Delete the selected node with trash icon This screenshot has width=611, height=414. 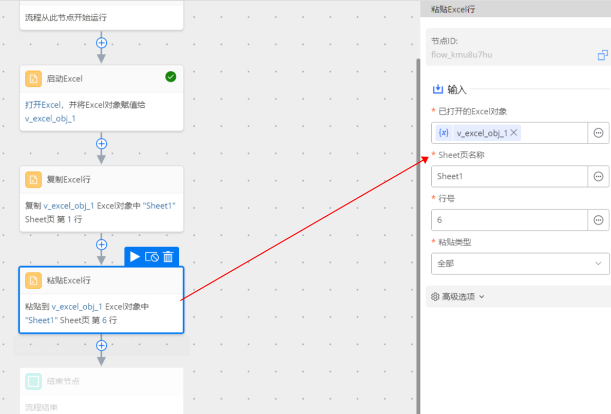(168, 257)
